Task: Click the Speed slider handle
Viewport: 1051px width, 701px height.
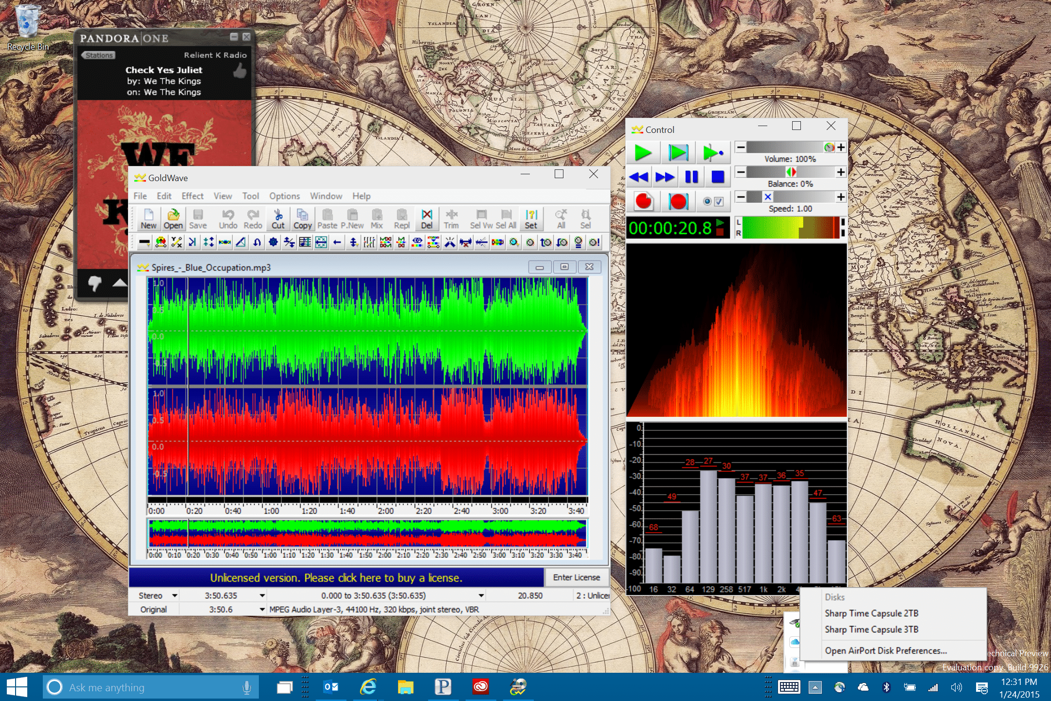Action: click(767, 197)
